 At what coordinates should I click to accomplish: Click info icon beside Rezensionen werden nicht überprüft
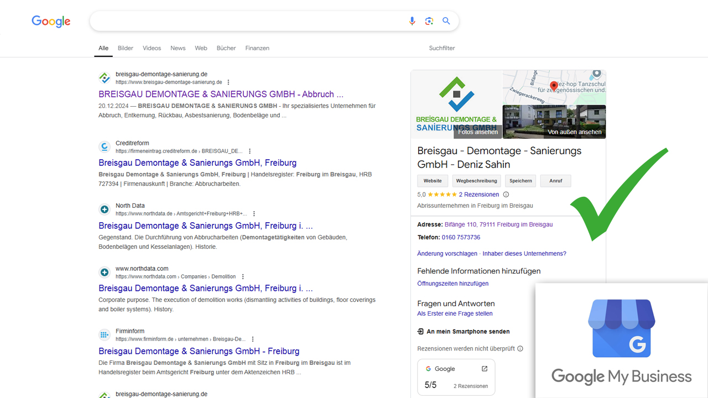520,349
